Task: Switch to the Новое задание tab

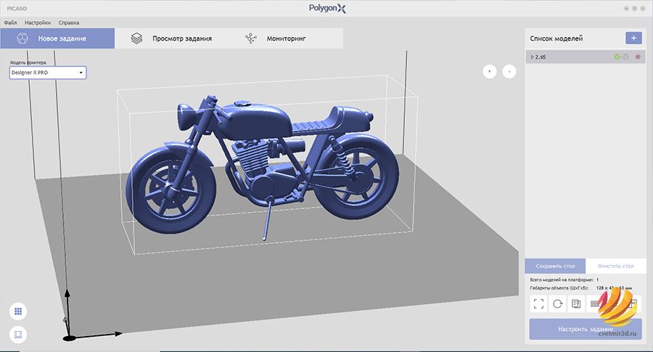Action: click(57, 38)
